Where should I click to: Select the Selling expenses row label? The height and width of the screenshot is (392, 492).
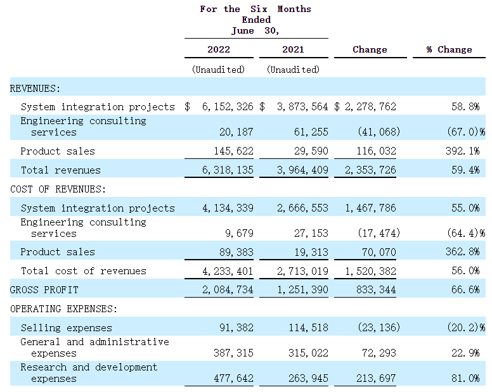tap(66, 327)
